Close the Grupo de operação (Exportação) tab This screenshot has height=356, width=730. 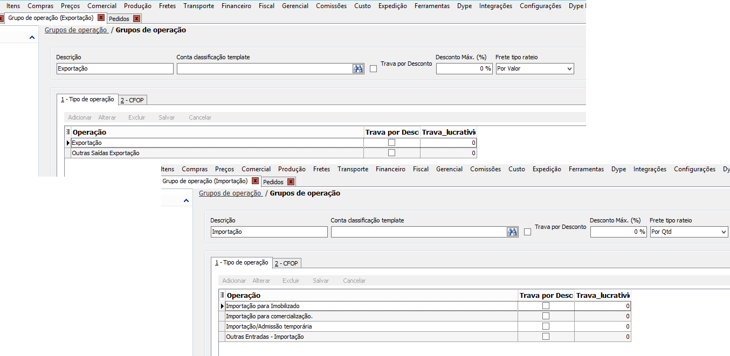101,18
